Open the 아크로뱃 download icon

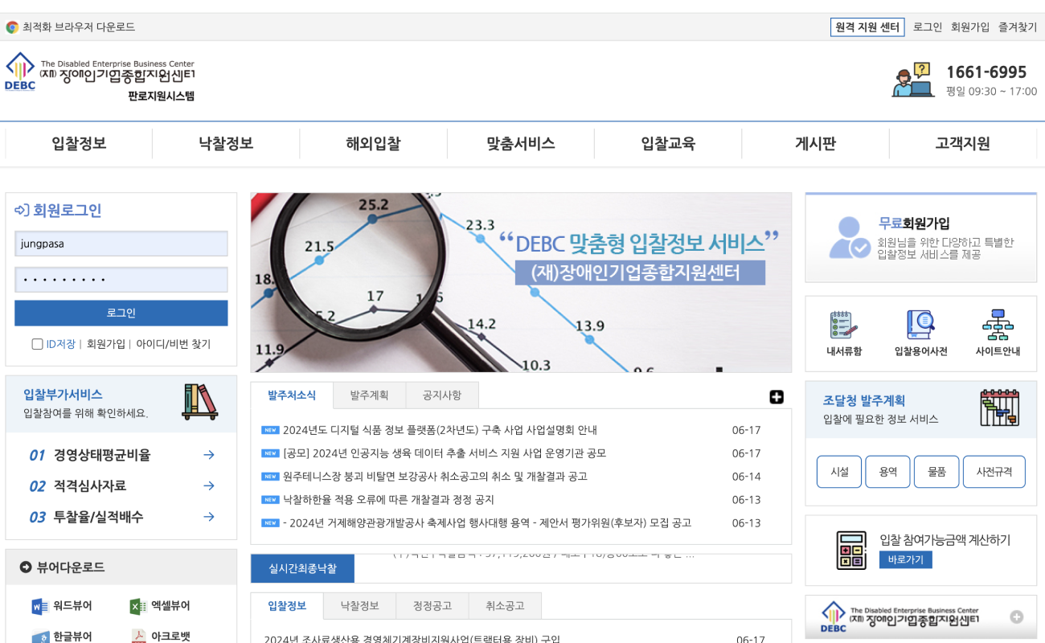tap(140, 635)
